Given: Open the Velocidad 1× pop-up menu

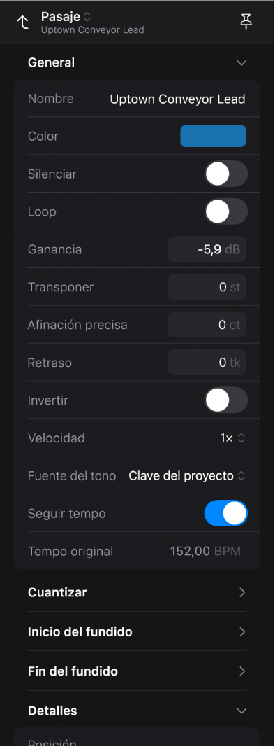Looking at the screenshot, I should [232, 438].
